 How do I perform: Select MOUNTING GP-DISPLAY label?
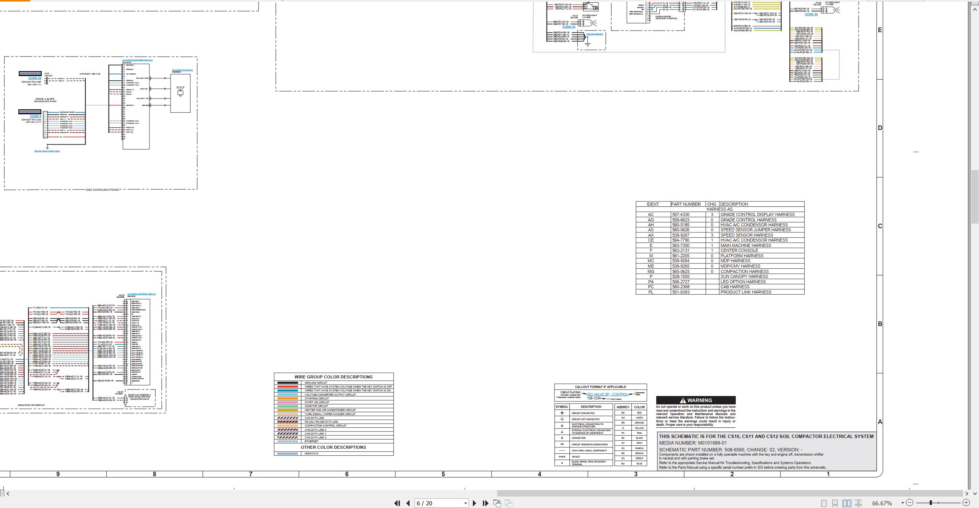[31, 405]
